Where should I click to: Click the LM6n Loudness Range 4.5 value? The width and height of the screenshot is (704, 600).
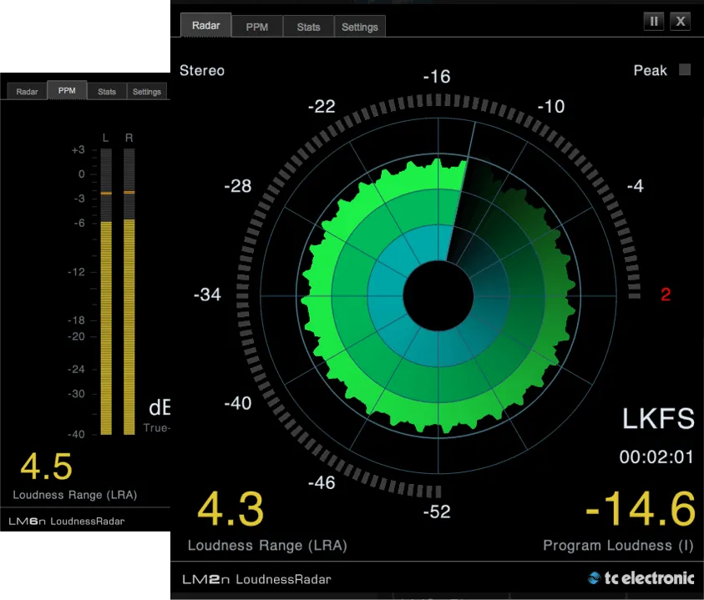[x=46, y=467]
